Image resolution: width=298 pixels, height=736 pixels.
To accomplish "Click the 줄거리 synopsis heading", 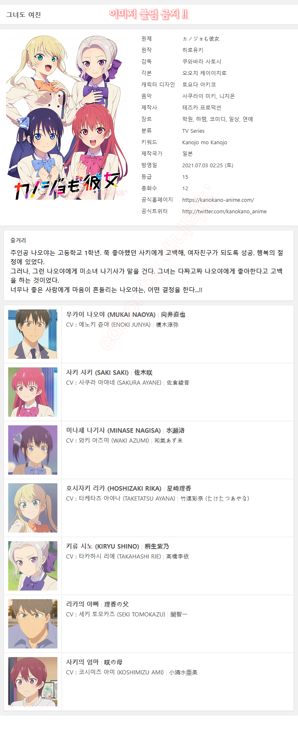I will pos(18,240).
